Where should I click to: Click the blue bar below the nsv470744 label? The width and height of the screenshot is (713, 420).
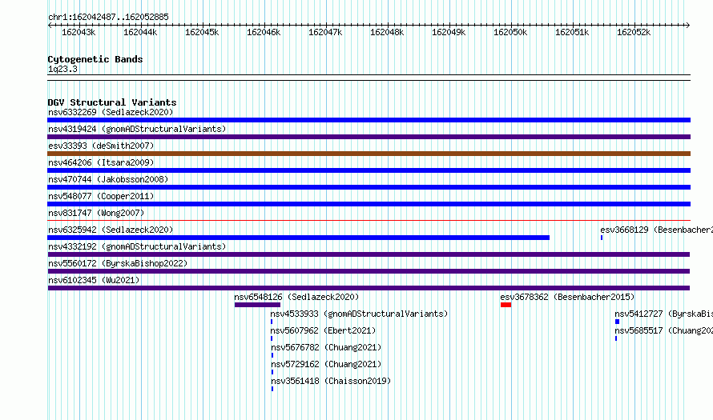369,187
